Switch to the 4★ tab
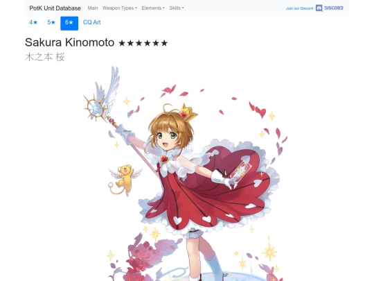 [34, 22]
